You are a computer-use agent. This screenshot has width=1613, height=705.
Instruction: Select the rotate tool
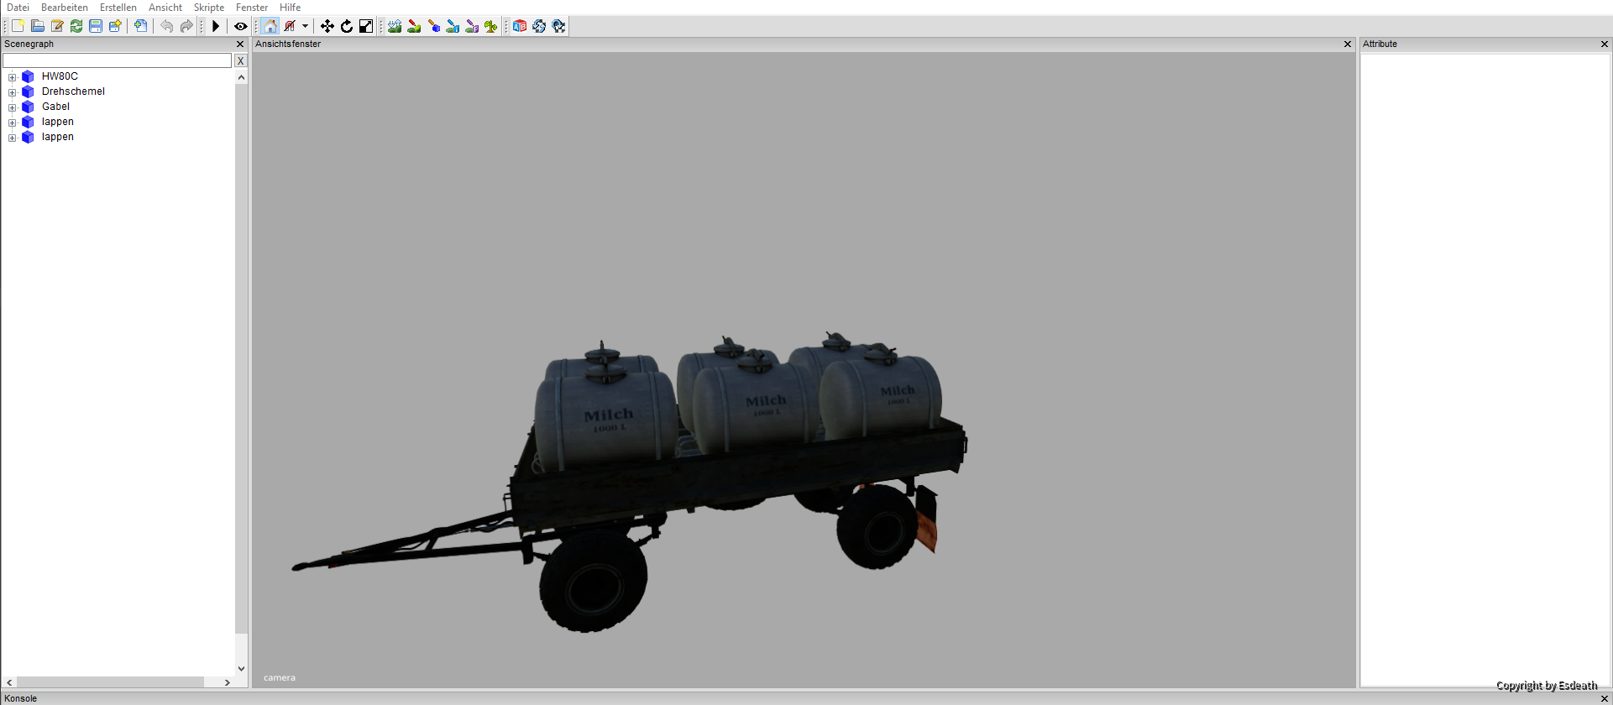tap(347, 26)
